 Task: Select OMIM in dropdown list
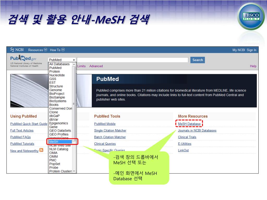(53, 157)
